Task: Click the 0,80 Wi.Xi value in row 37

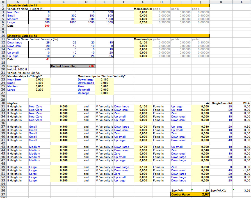Action: (247, 127)
